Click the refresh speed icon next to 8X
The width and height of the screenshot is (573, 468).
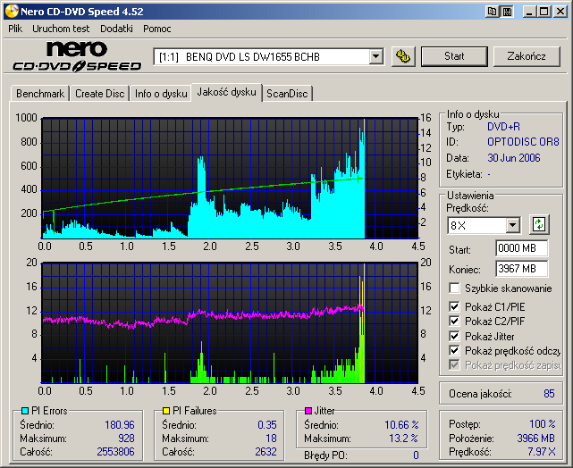click(x=539, y=224)
